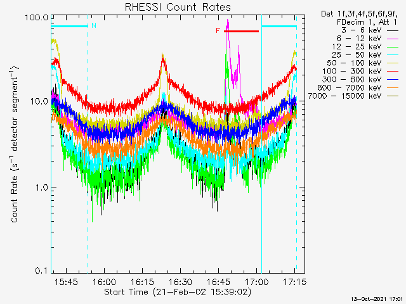Click the 17:15 time axis label

[x=294, y=282]
